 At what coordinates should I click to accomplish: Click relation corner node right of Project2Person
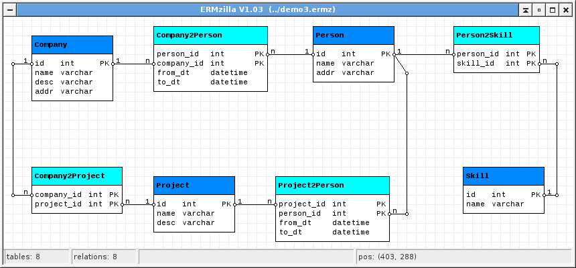coord(407,214)
